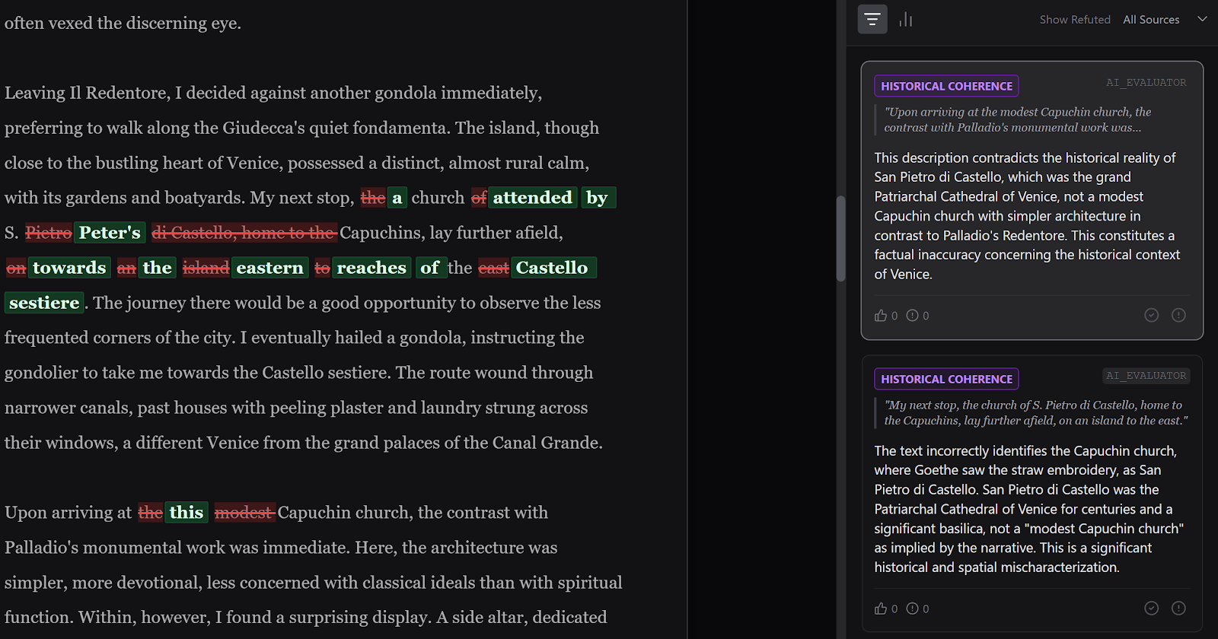Click the struck-through "di Castello, home to the" deletion
The height and width of the screenshot is (639, 1218).
(244, 233)
